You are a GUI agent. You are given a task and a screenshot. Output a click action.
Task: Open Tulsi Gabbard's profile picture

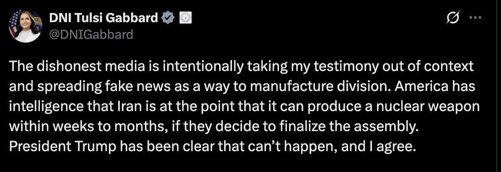click(25, 26)
